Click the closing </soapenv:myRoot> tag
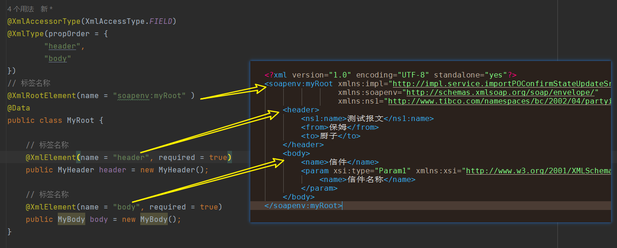The image size is (617, 248). click(303, 206)
